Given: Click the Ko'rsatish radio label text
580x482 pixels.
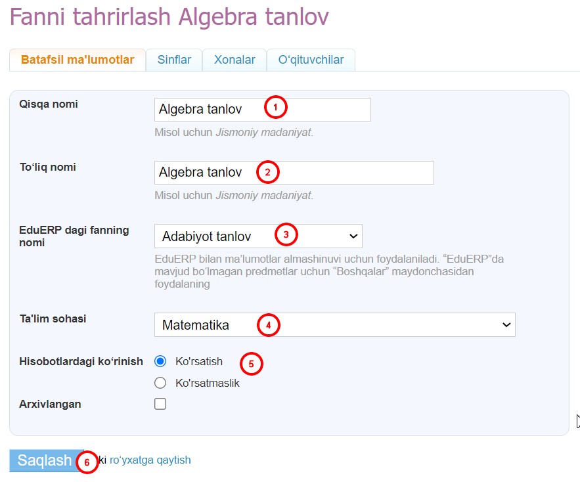Looking at the screenshot, I should coord(199,361).
